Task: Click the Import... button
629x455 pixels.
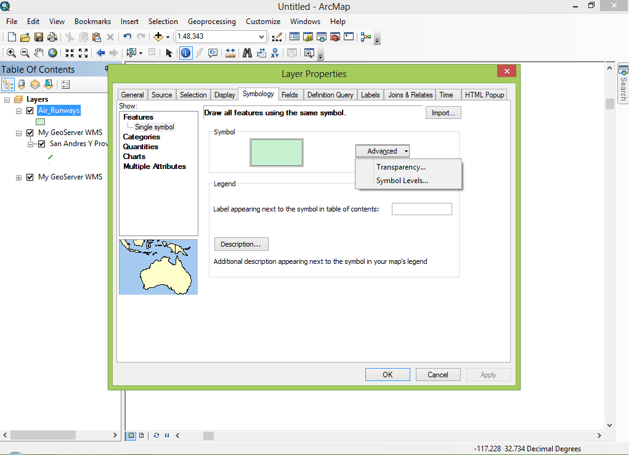Action: (444, 113)
